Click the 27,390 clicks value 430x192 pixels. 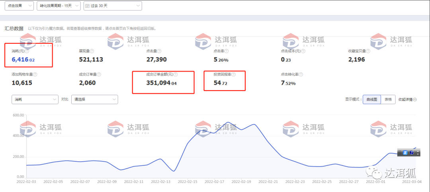click(156, 60)
